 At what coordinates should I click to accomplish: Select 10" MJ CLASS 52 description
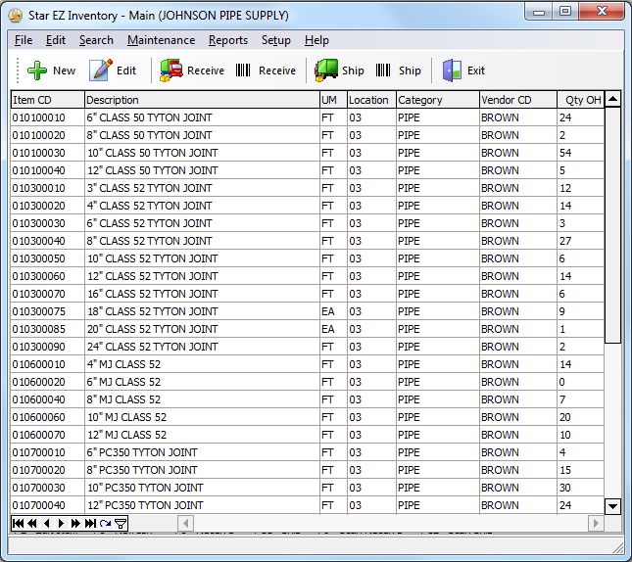(126, 417)
